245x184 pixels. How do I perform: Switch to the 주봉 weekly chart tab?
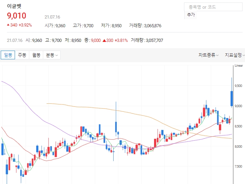[x=22, y=55]
